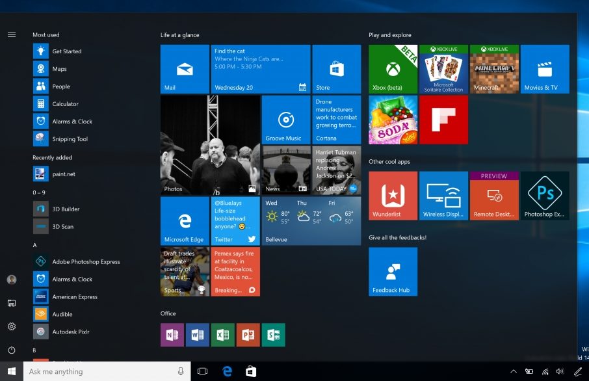Show hidden system tray icons
The width and height of the screenshot is (589, 381).
[x=513, y=372]
